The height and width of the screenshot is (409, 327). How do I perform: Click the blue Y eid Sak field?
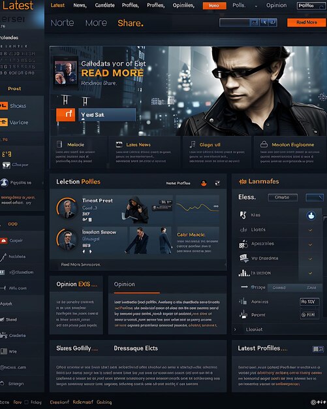pyautogui.click(x=107, y=115)
